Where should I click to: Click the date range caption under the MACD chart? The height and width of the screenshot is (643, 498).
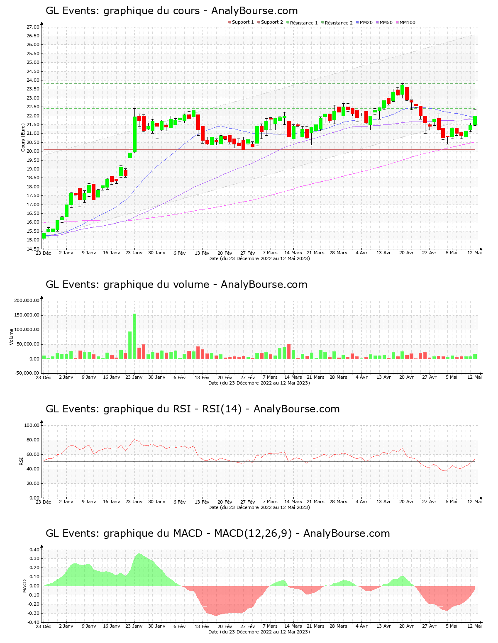(259, 632)
